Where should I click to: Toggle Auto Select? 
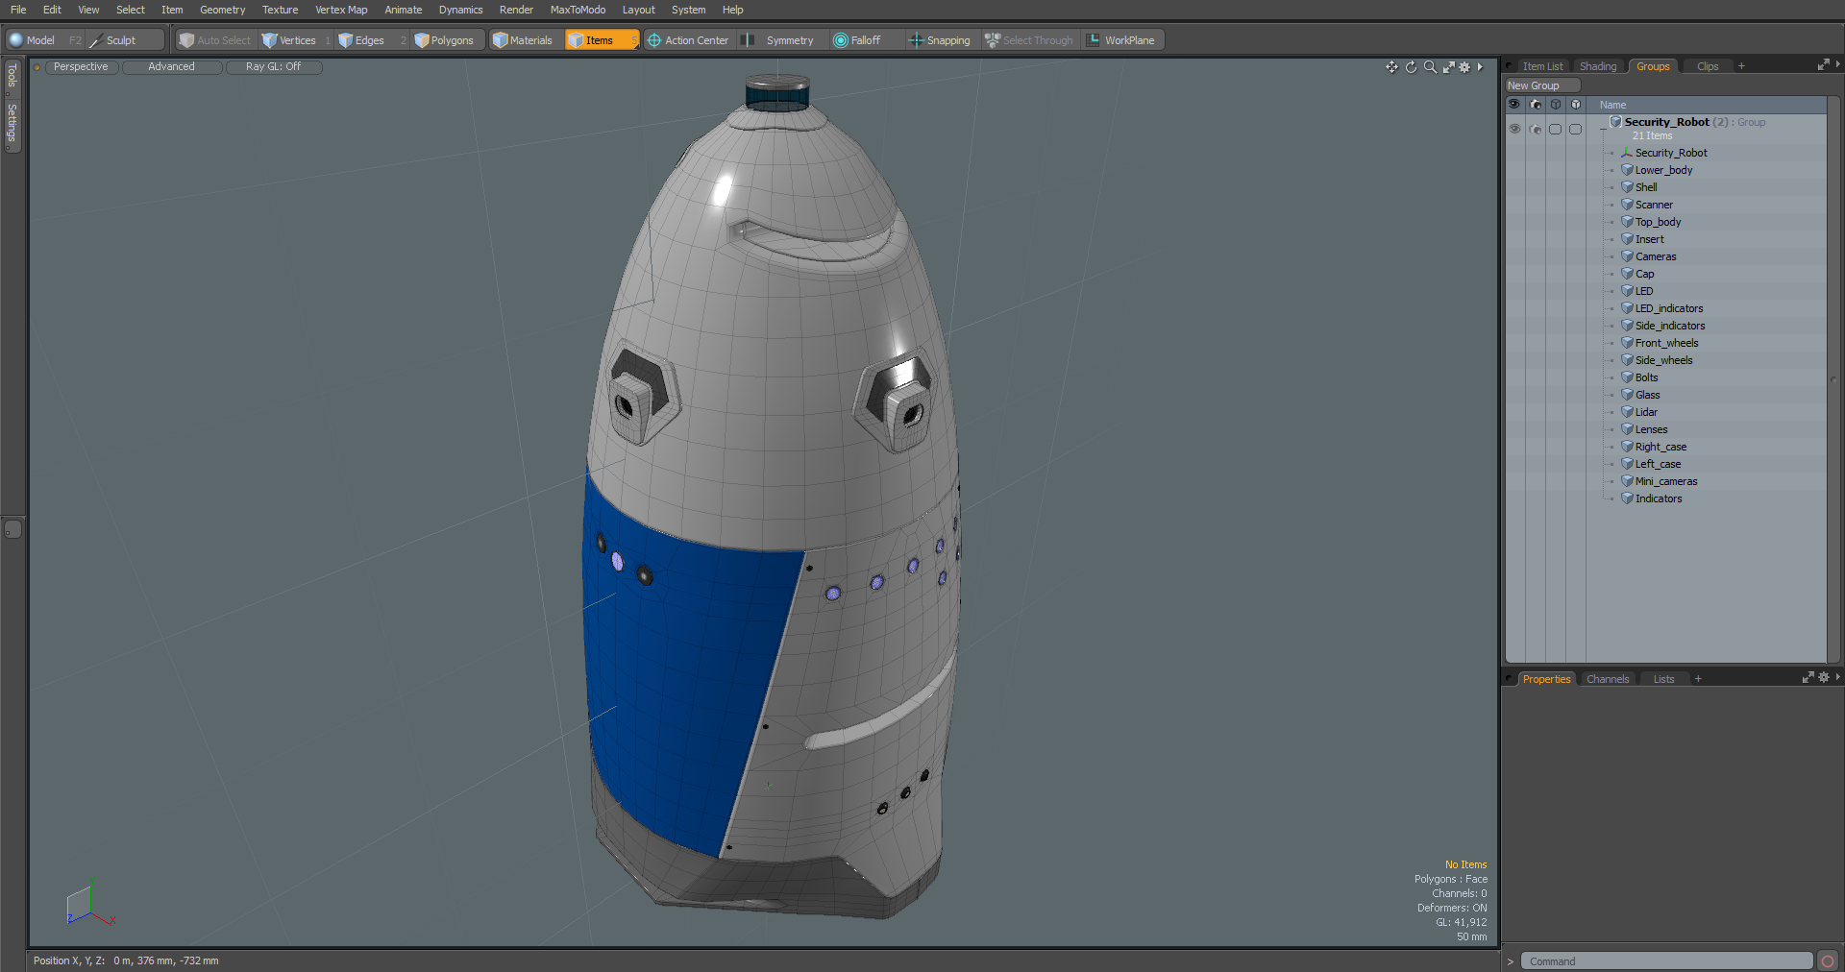click(x=214, y=40)
